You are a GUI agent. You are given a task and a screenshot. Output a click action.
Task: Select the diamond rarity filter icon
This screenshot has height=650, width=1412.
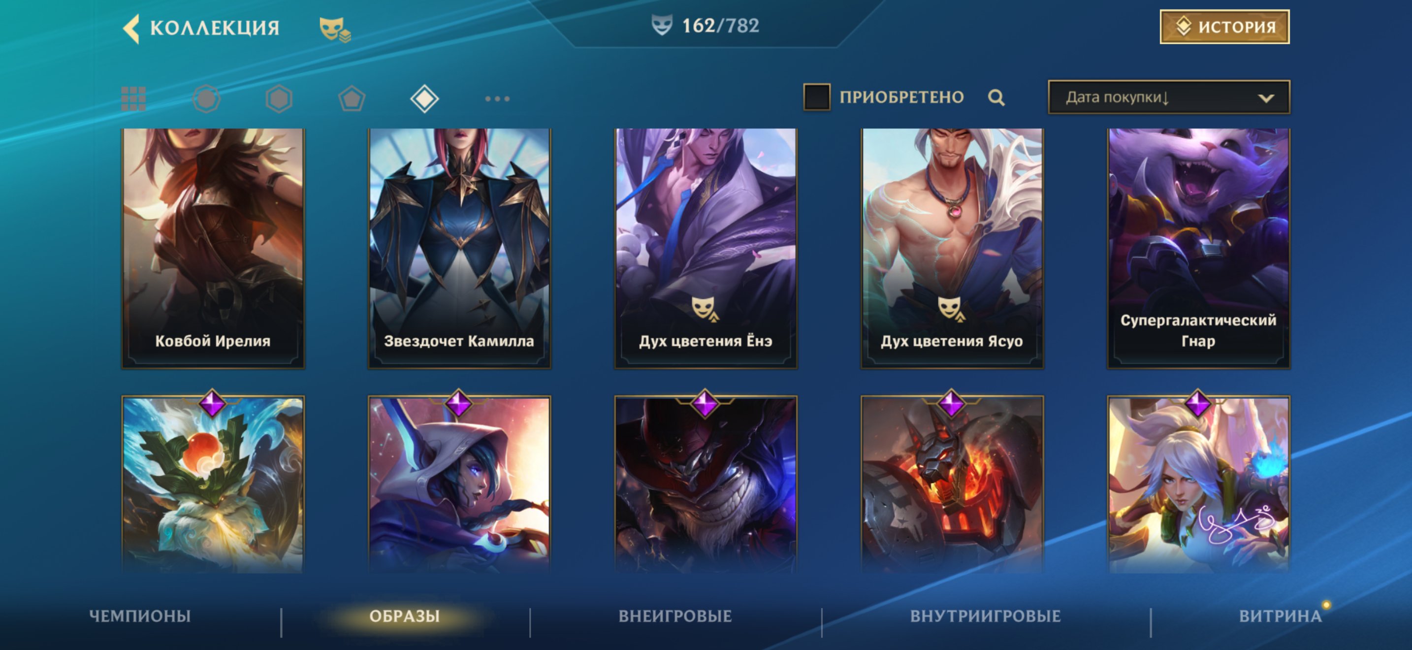click(424, 98)
